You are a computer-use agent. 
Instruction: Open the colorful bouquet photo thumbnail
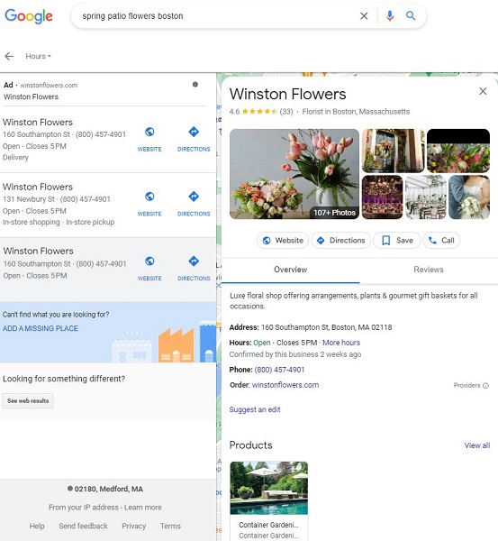click(458, 151)
